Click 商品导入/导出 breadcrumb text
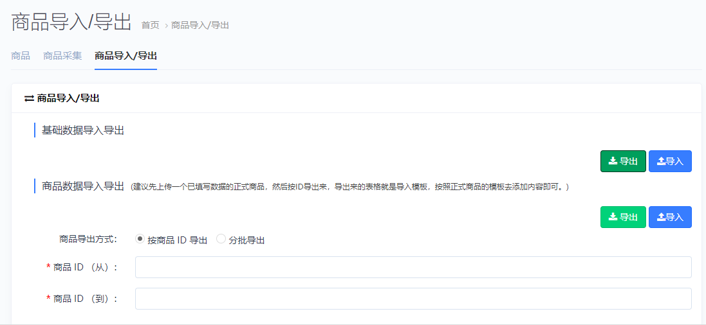 pos(200,25)
